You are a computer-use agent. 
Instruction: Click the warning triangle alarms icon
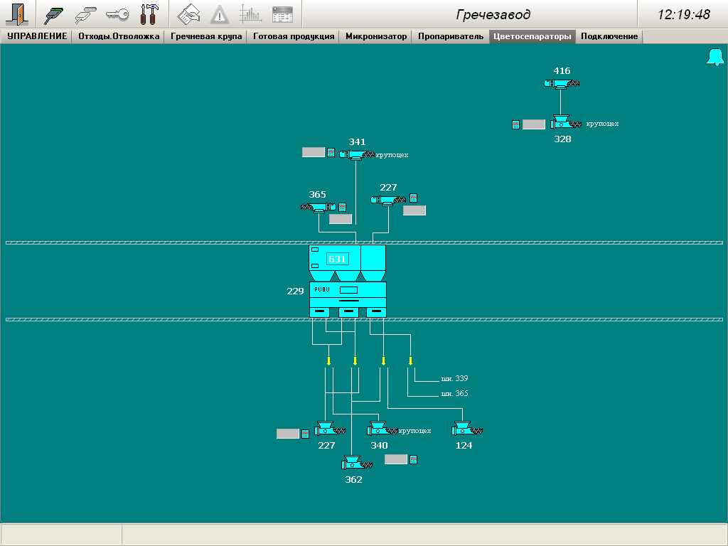[220, 14]
